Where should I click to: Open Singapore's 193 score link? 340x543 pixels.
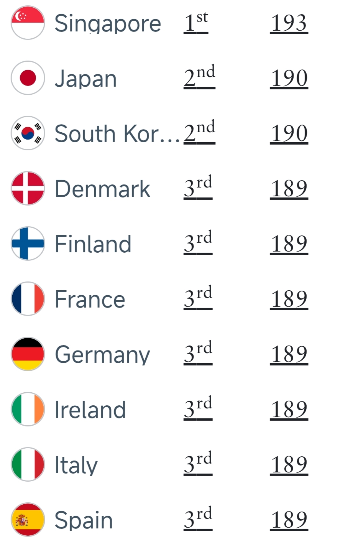289,23
